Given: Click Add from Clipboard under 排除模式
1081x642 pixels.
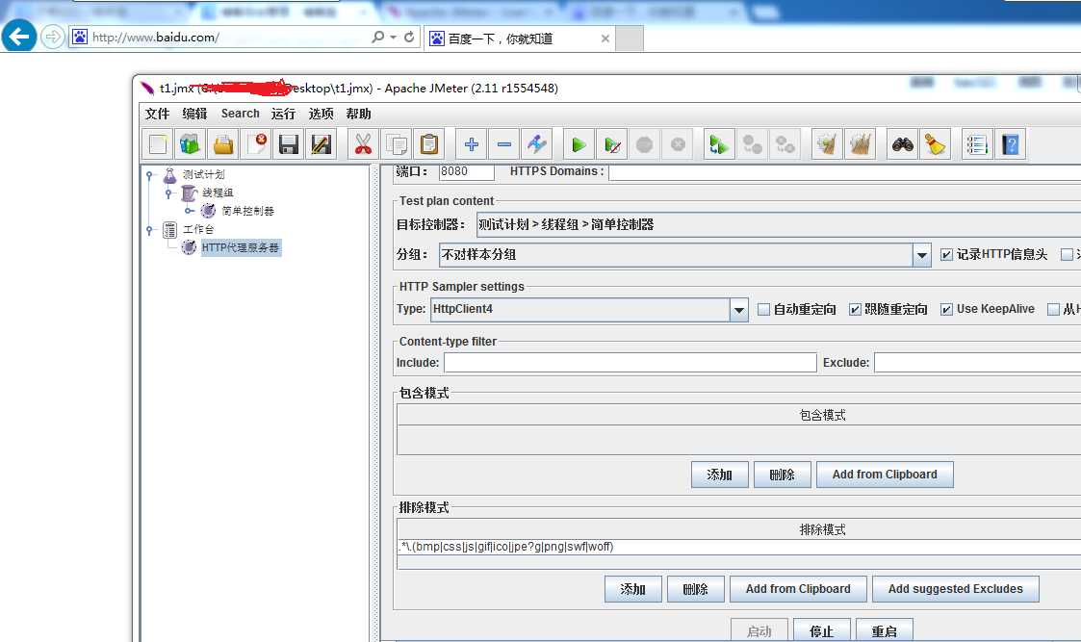Looking at the screenshot, I should point(798,589).
